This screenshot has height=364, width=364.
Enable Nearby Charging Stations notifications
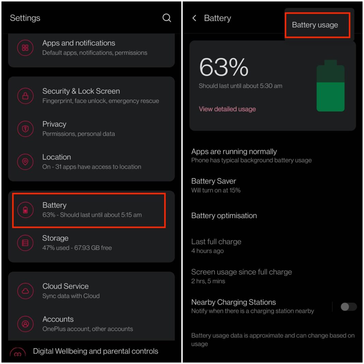348,307
